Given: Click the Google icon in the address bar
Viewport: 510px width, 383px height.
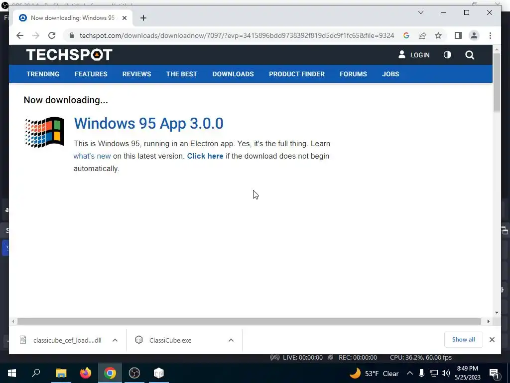Looking at the screenshot, I should pyautogui.click(x=406, y=35).
